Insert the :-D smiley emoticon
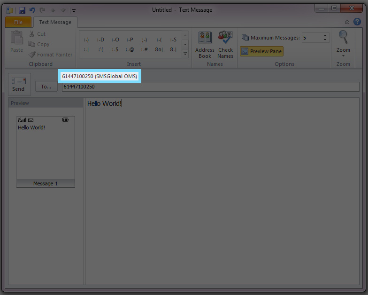The width and height of the screenshot is (368, 295). (100, 40)
